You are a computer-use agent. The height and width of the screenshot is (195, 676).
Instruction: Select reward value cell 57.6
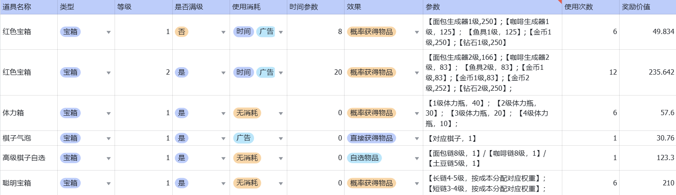648,113
